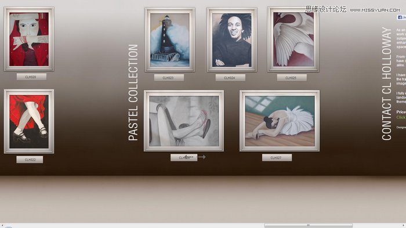Select the CLH022 label button
The height and width of the screenshot is (228, 406).
30,160
